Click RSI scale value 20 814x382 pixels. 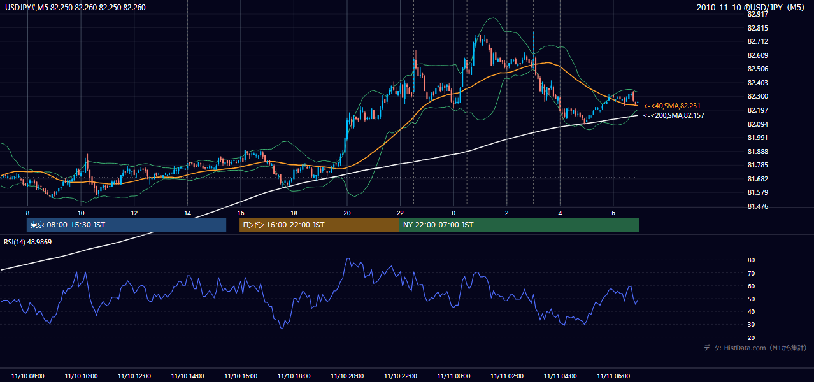751,337
